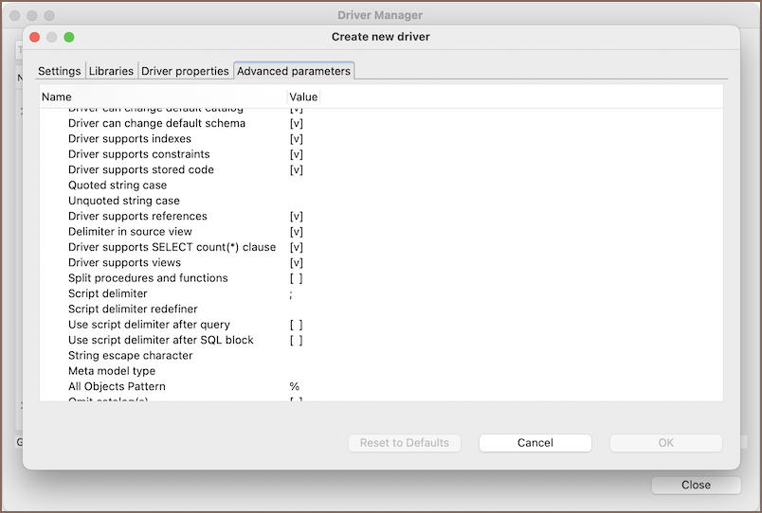Screen dimensions: 762x513
Task: Switch to the Settings tab
Action: (x=59, y=71)
